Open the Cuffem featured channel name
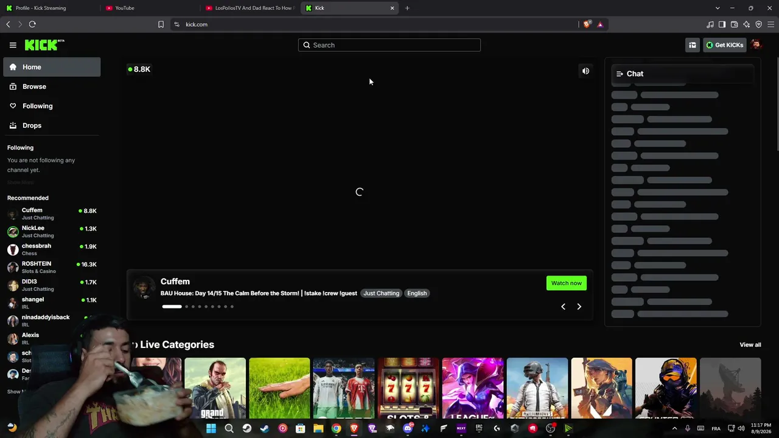 (x=175, y=282)
